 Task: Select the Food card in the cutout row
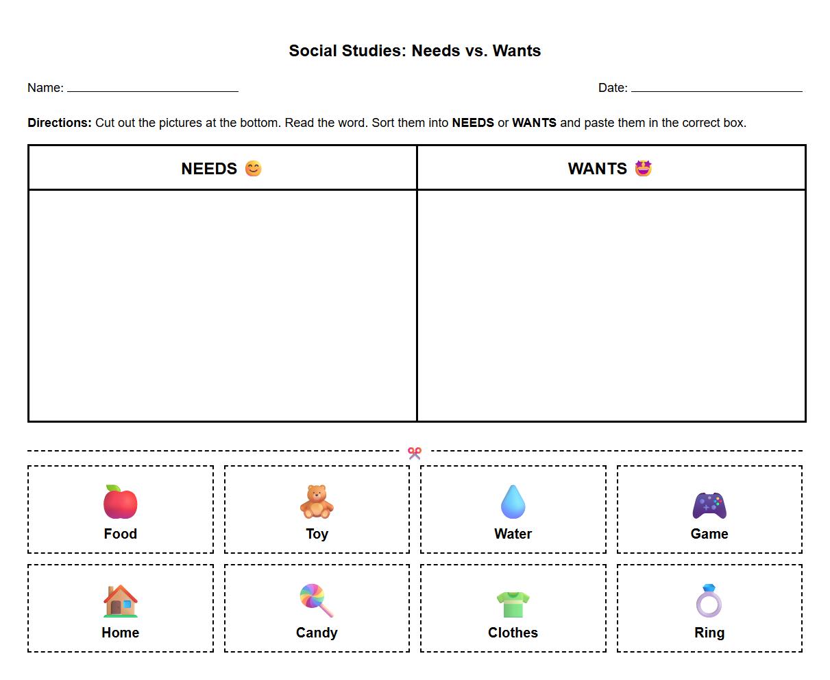[x=120, y=509]
